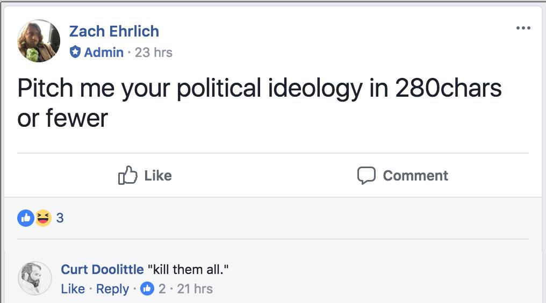The height and width of the screenshot is (303, 546).
Task: Click the Admin shield badge icon
Action: tap(75, 52)
